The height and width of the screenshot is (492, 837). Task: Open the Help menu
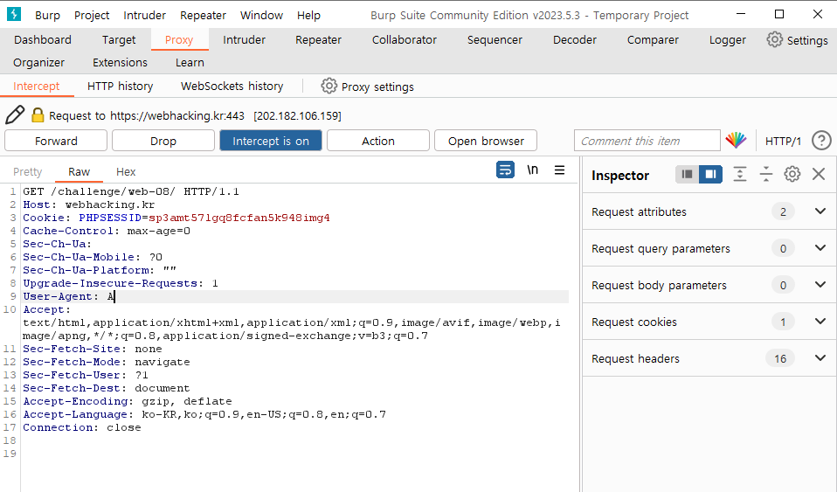click(308, 16)
